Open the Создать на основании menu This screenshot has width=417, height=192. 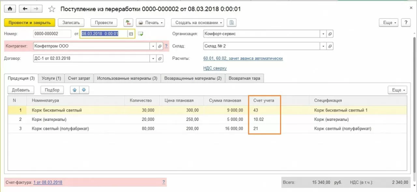click(197, 23)
